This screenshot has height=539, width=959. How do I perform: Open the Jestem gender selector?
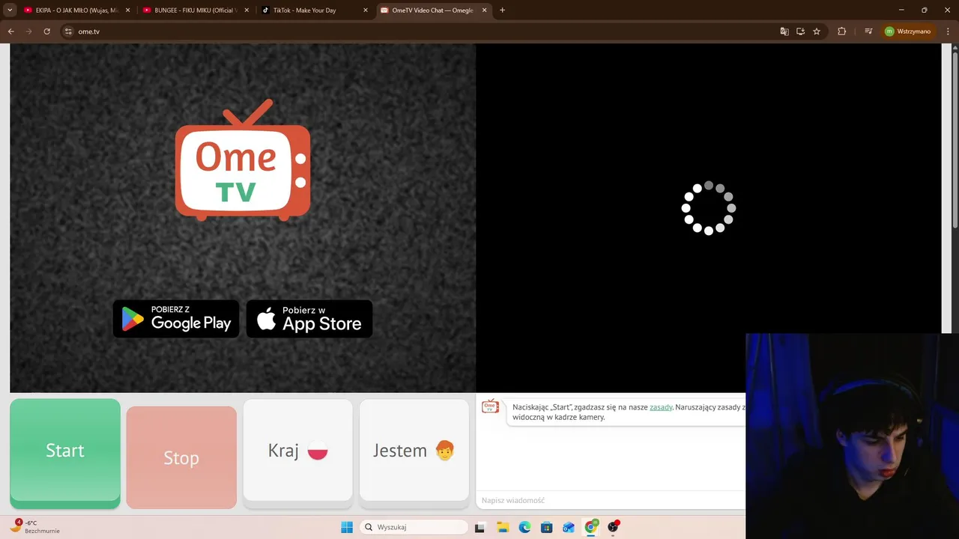click(414, 451)
